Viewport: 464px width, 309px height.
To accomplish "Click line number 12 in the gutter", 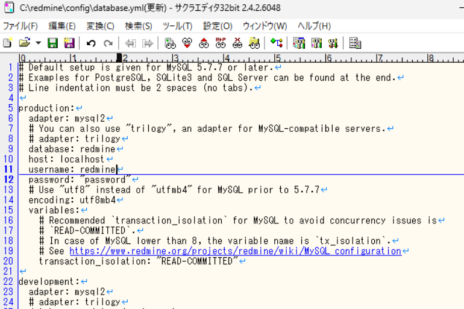I will pyautogui.click(x=8, y=179).
